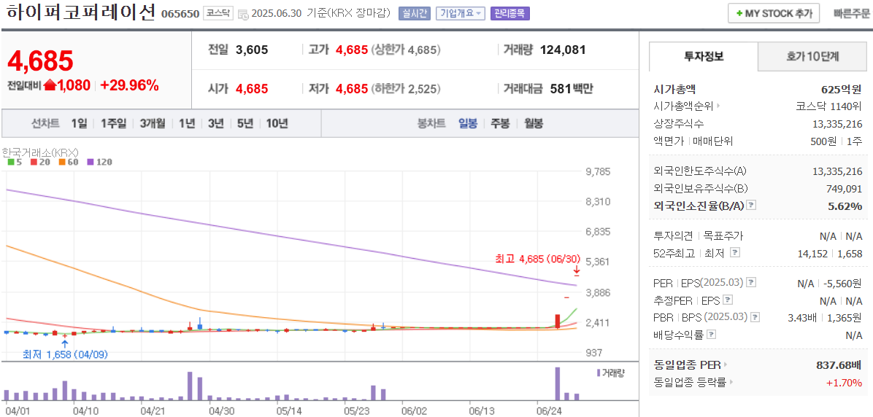This screenshot has height=417, width=873.
Task: Select the 3년 line chart period
Action: tap(215, 123)
